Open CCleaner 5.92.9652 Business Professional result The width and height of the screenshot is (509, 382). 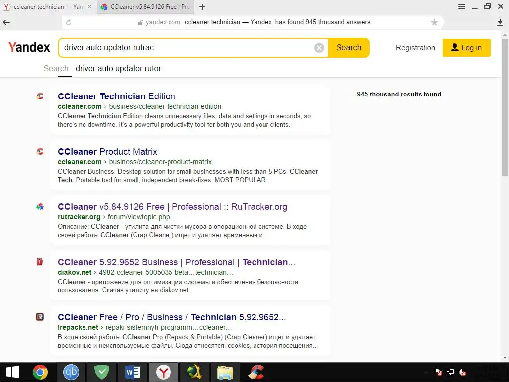coord(176,262)
